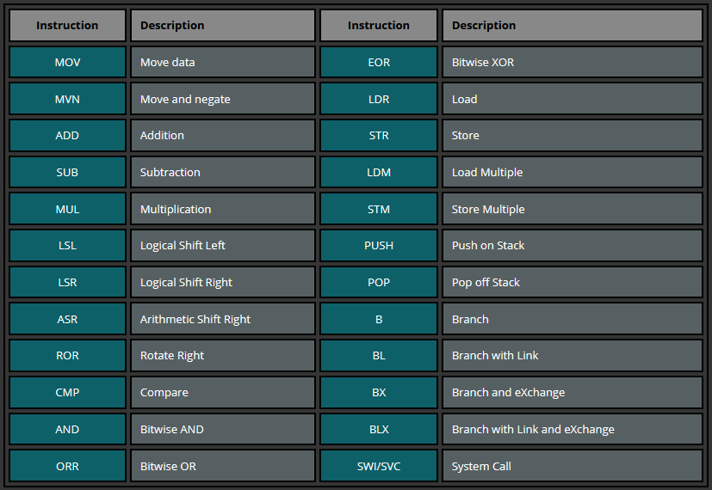Select the 'Branch with Link' description

pyautogui.click(x=495, y=355)
